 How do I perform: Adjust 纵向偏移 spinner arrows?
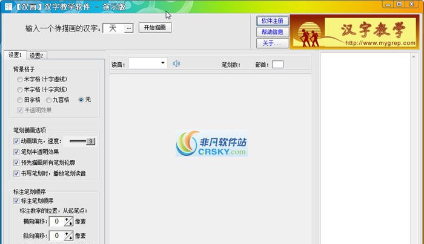point(68,236)
